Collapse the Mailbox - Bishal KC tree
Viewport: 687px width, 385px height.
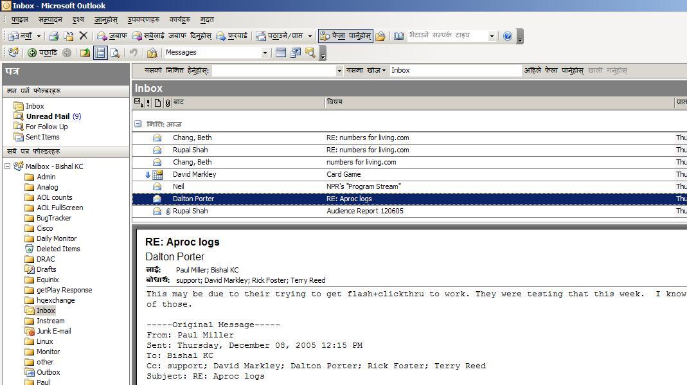[x=8, y=166]
